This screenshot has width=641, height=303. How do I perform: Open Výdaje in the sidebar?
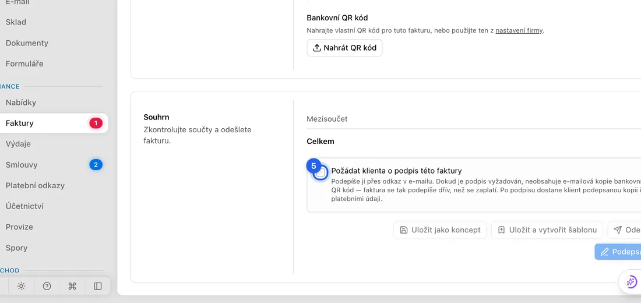coord(18,144)
